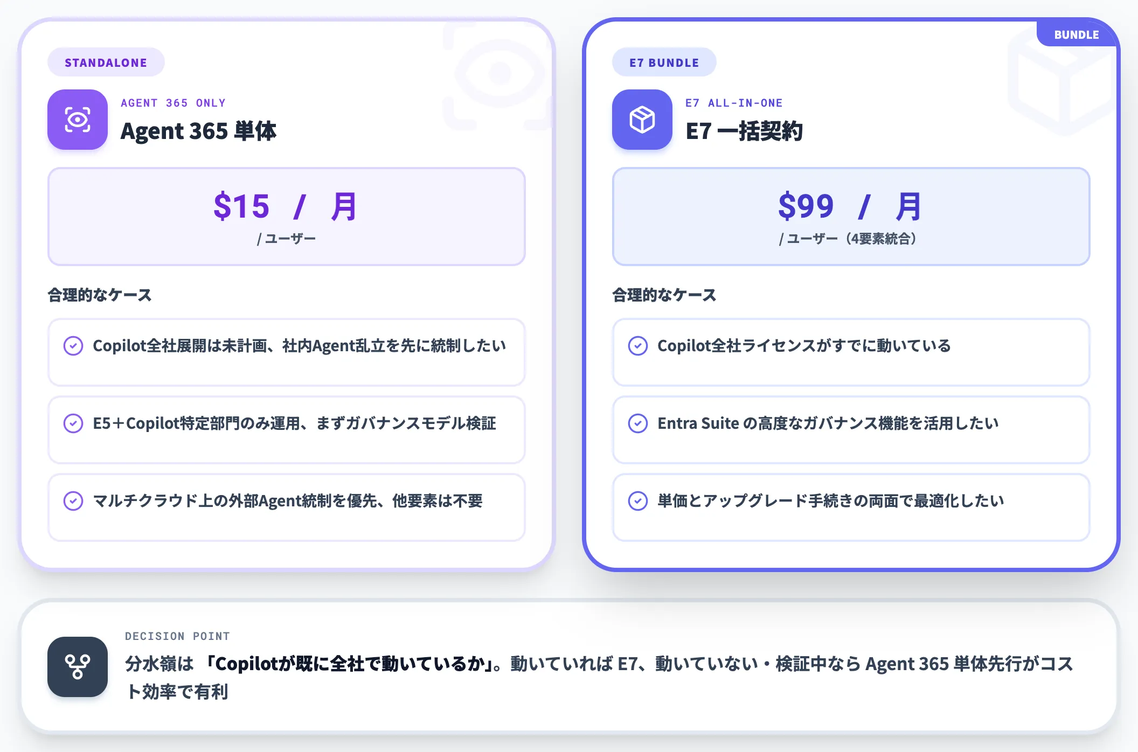Screen dimensions: 1138x752
Task: Select the STANDALONE badge
Action: 106,62
